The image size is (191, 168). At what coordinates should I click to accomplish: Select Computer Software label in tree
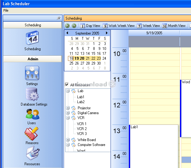click(91, 145)
